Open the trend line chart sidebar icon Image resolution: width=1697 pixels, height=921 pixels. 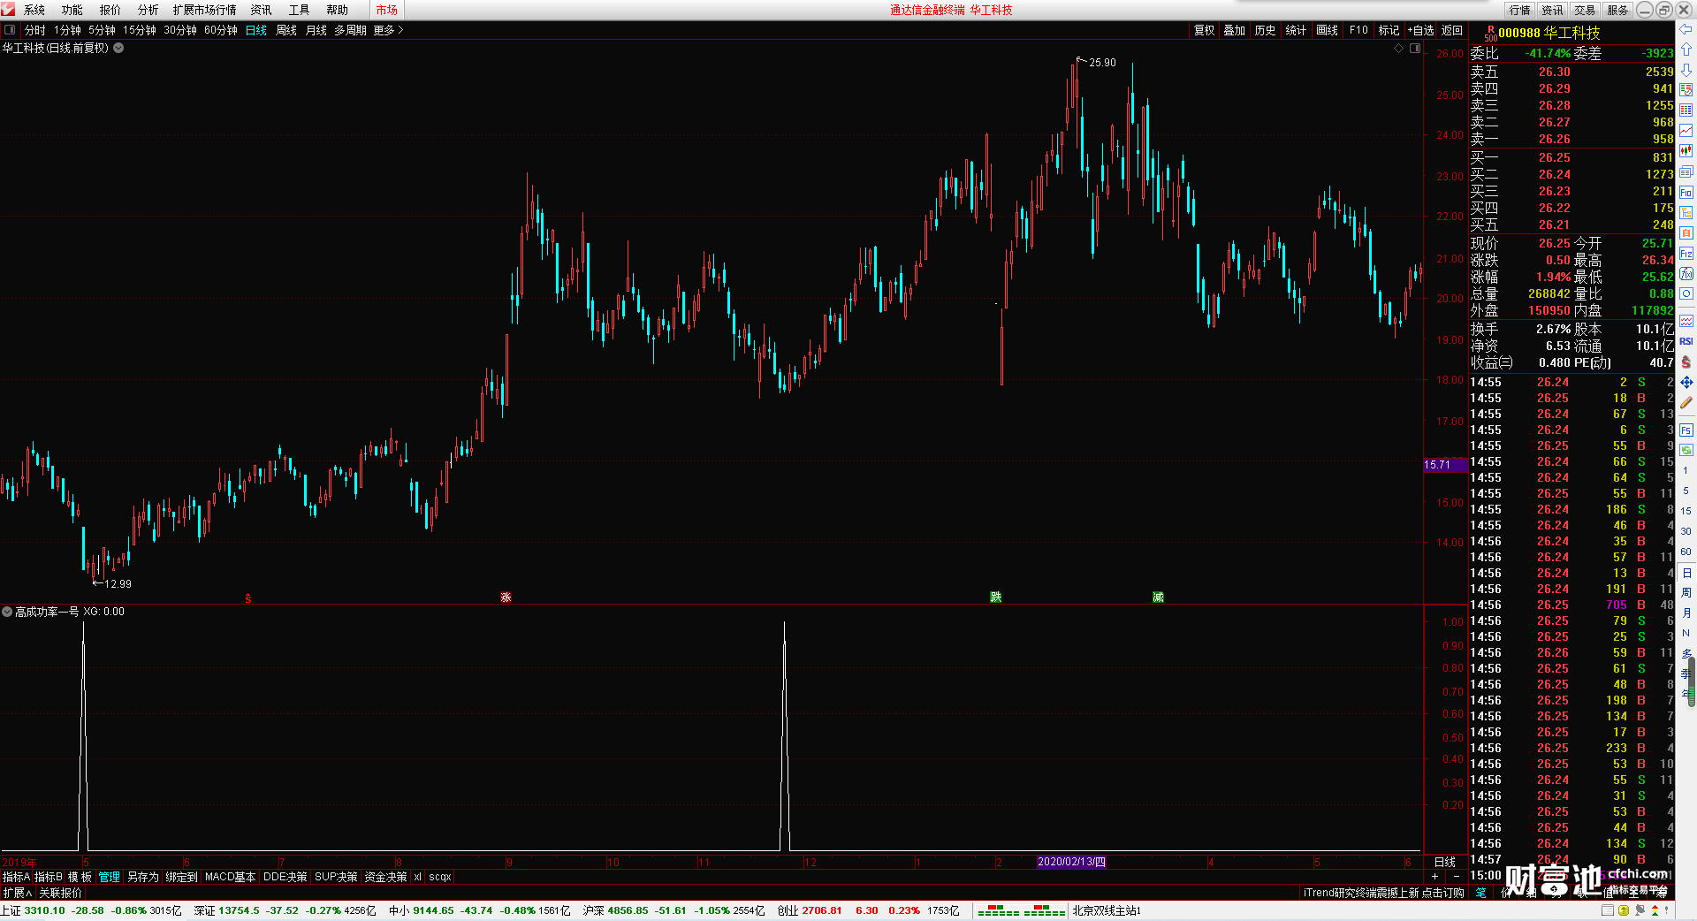(x=1686, y=131)
